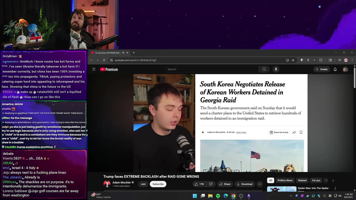Open the menu for the Spider-Man video
This screenshot has width=356, height=200.
[335, 188]
